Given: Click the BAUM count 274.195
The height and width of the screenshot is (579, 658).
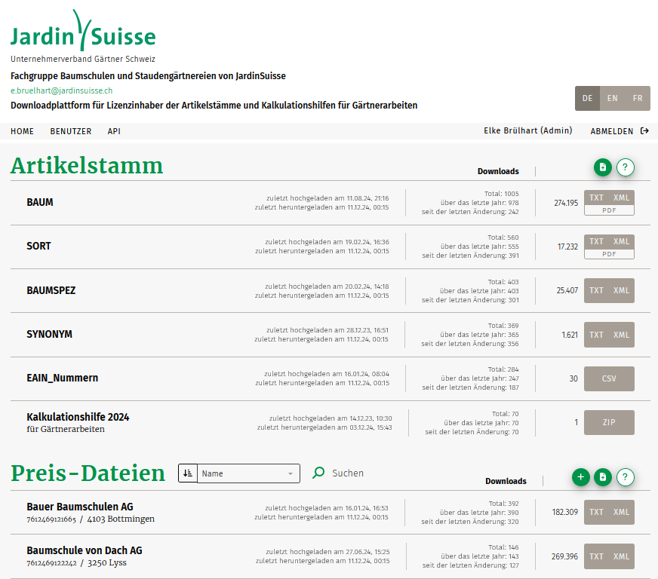Looking at the screenshot, I should tap(566, 203).
